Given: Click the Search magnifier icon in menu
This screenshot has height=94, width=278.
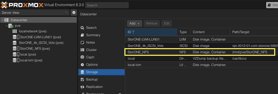Looking at the screenshot, I should pyautogui.click(x=82, y=28).
